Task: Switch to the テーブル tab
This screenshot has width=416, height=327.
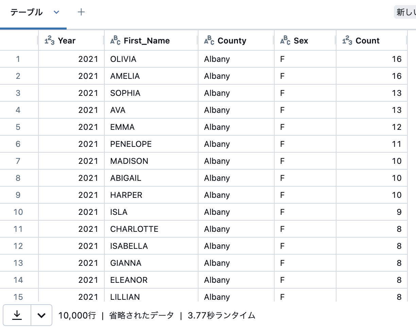Action: [26, 12]
